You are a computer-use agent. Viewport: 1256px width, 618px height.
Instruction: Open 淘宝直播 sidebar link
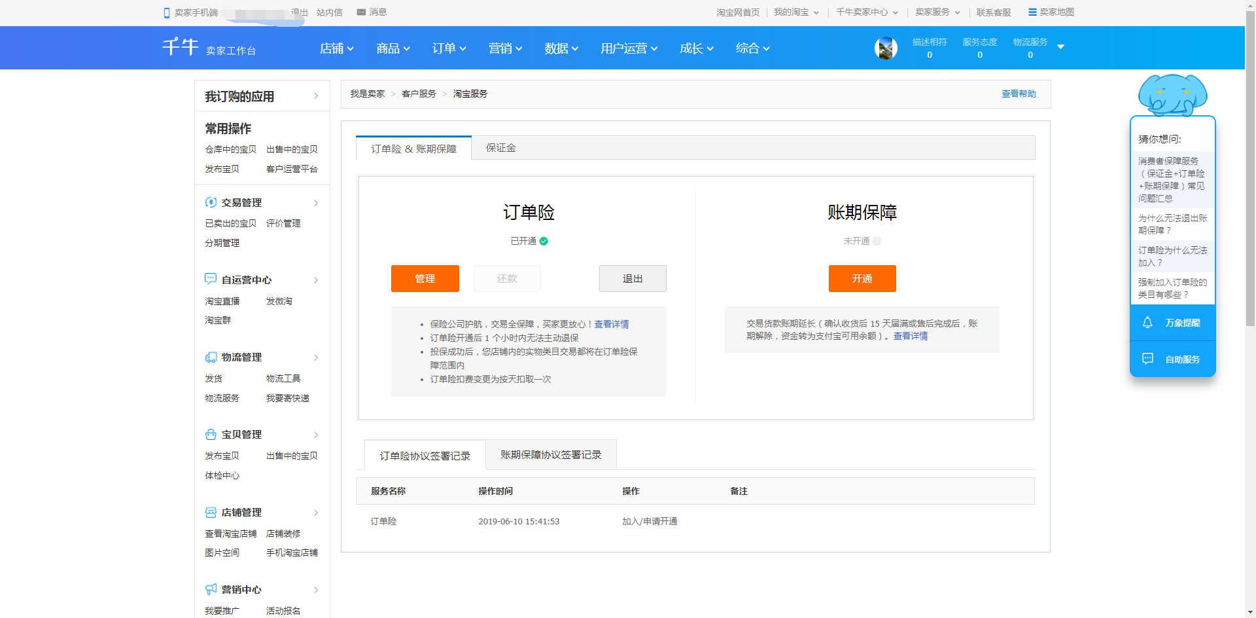point(222,301)
